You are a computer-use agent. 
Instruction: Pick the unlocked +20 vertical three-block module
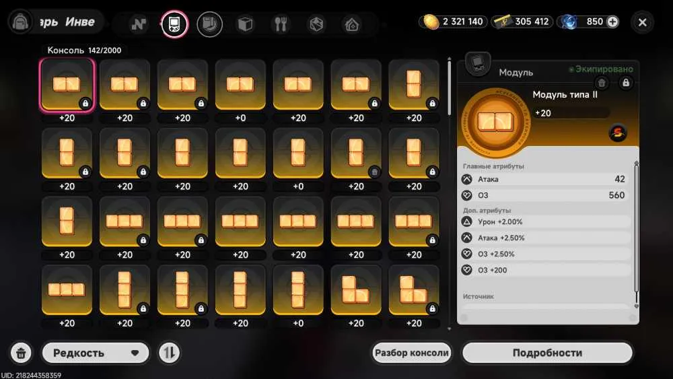tap(240, 289)
